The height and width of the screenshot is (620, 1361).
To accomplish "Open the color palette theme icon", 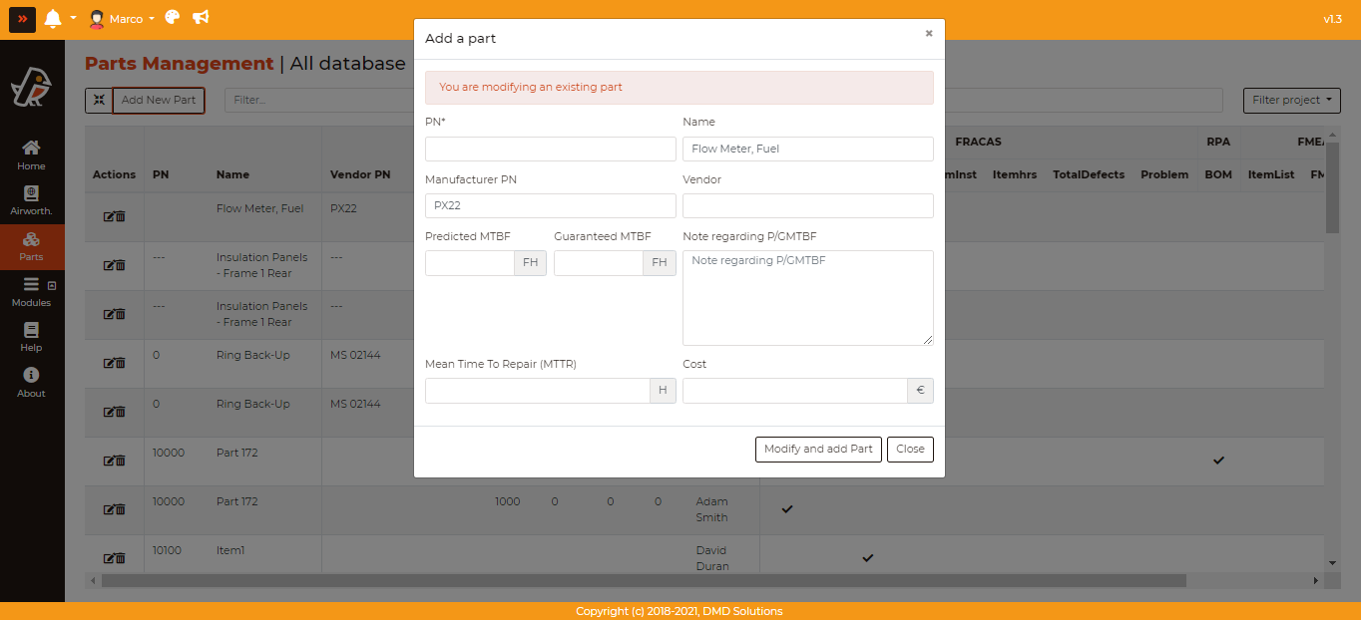I will 173,18.
